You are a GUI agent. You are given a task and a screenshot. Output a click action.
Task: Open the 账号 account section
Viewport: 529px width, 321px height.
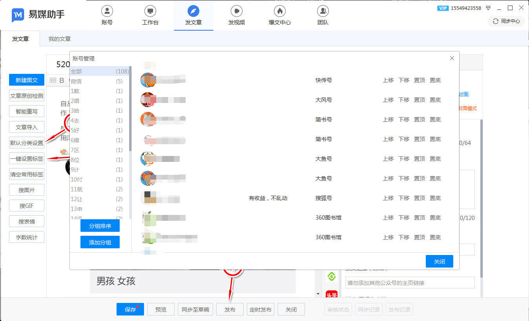click(107, 15)
